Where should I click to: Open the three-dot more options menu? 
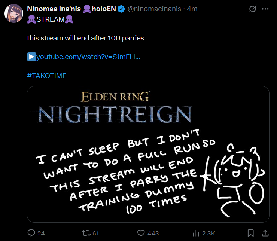(266, 9)
